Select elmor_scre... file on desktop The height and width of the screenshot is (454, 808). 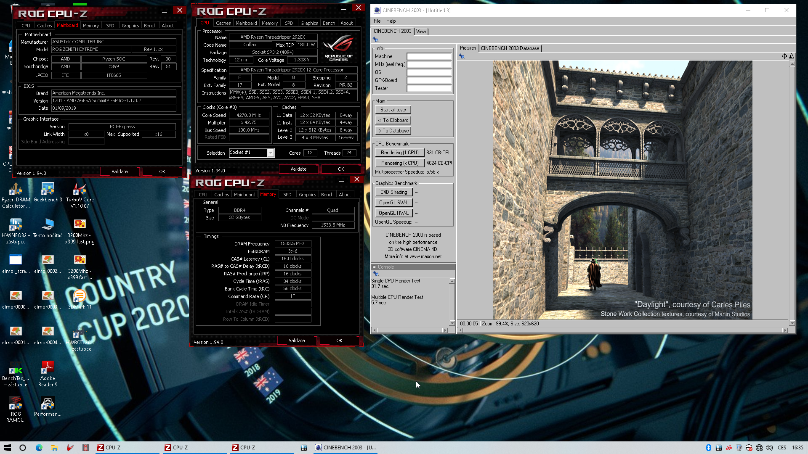pyautogui.click(x=16, y=264)
